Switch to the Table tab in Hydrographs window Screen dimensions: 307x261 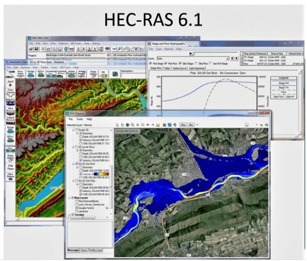pos(167,68)
